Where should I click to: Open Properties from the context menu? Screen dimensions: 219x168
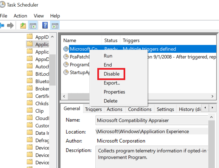coord(114,92)
